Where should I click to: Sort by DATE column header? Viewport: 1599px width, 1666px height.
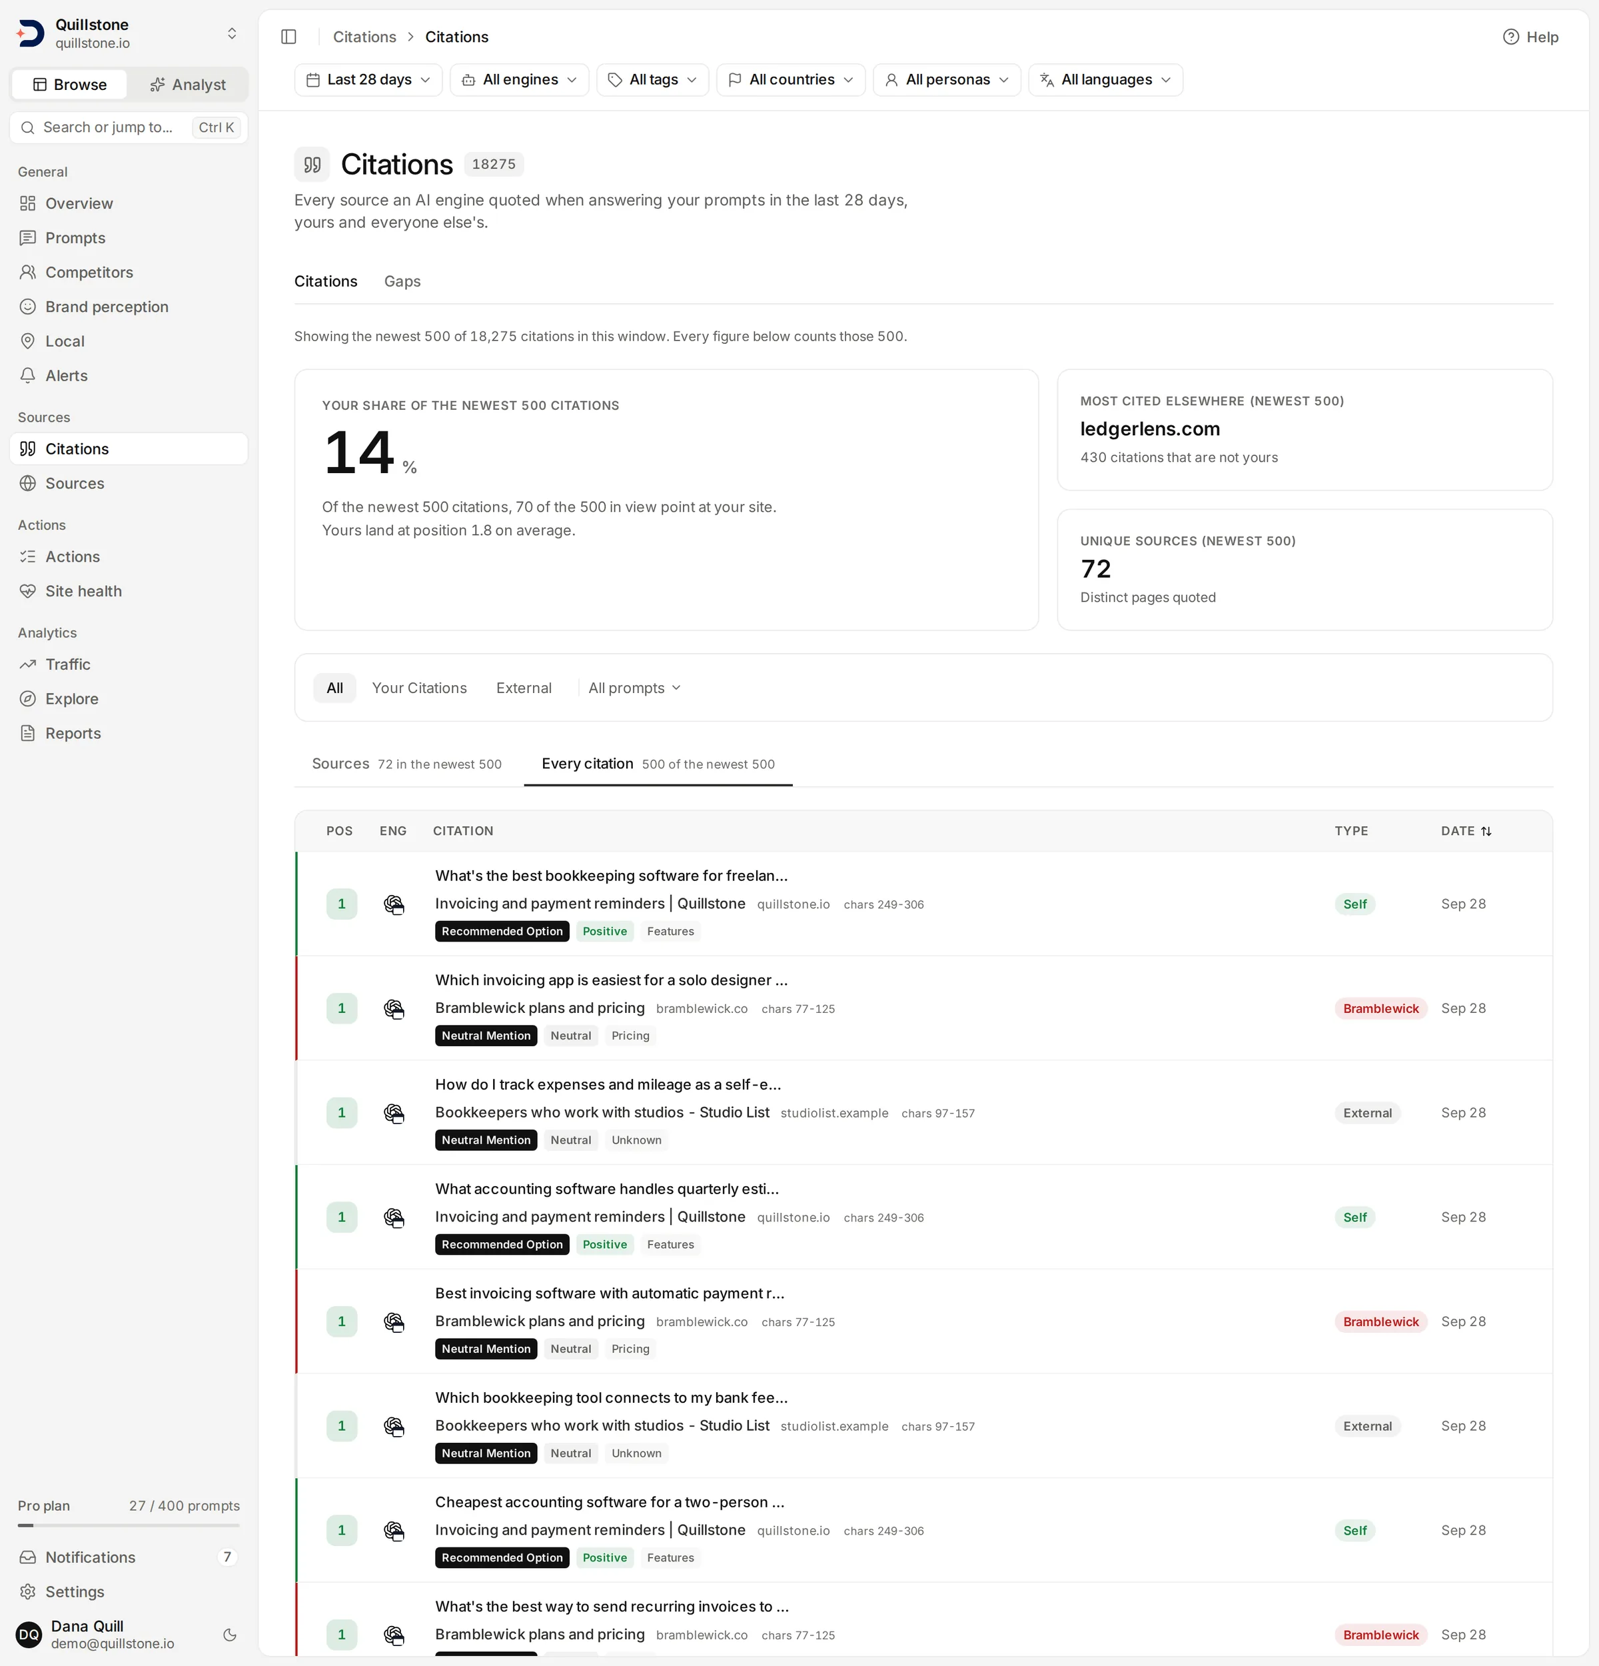point(1466,831)
